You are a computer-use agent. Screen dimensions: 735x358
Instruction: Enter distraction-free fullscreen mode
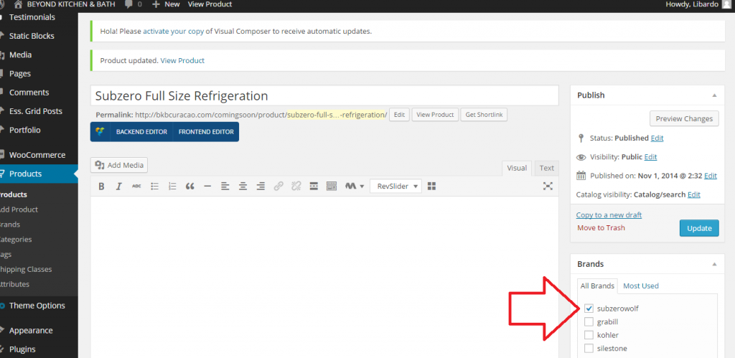coord(548,187)
